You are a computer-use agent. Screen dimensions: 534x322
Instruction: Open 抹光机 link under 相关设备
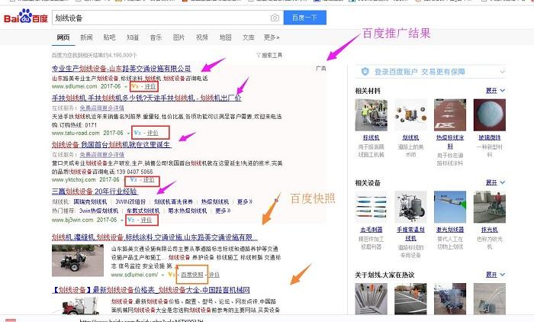point(490,230)
